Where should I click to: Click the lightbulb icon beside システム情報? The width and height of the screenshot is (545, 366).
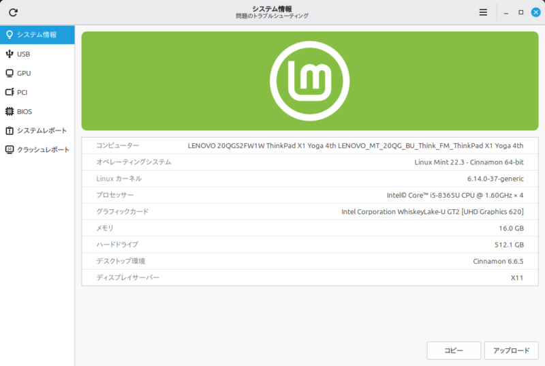[10, 35]
